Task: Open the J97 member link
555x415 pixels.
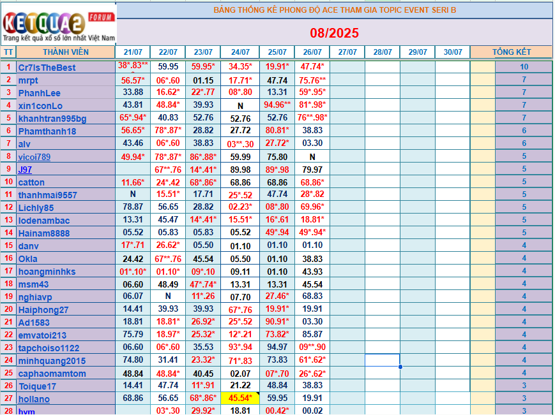Action: tap(25, 170)
